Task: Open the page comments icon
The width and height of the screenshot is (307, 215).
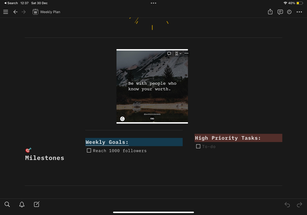Action: (280, 12)
